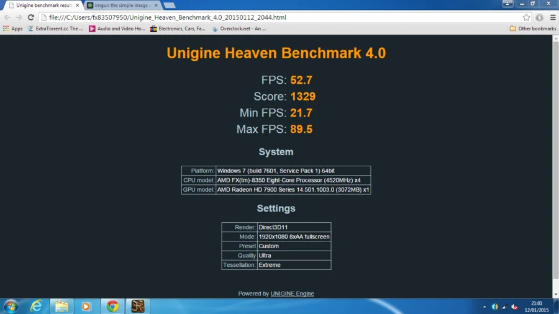Click the Unigine Heaven Benchmark 4.0 heading
Viewport: 559px width, 314px height.
coord(276,53)
